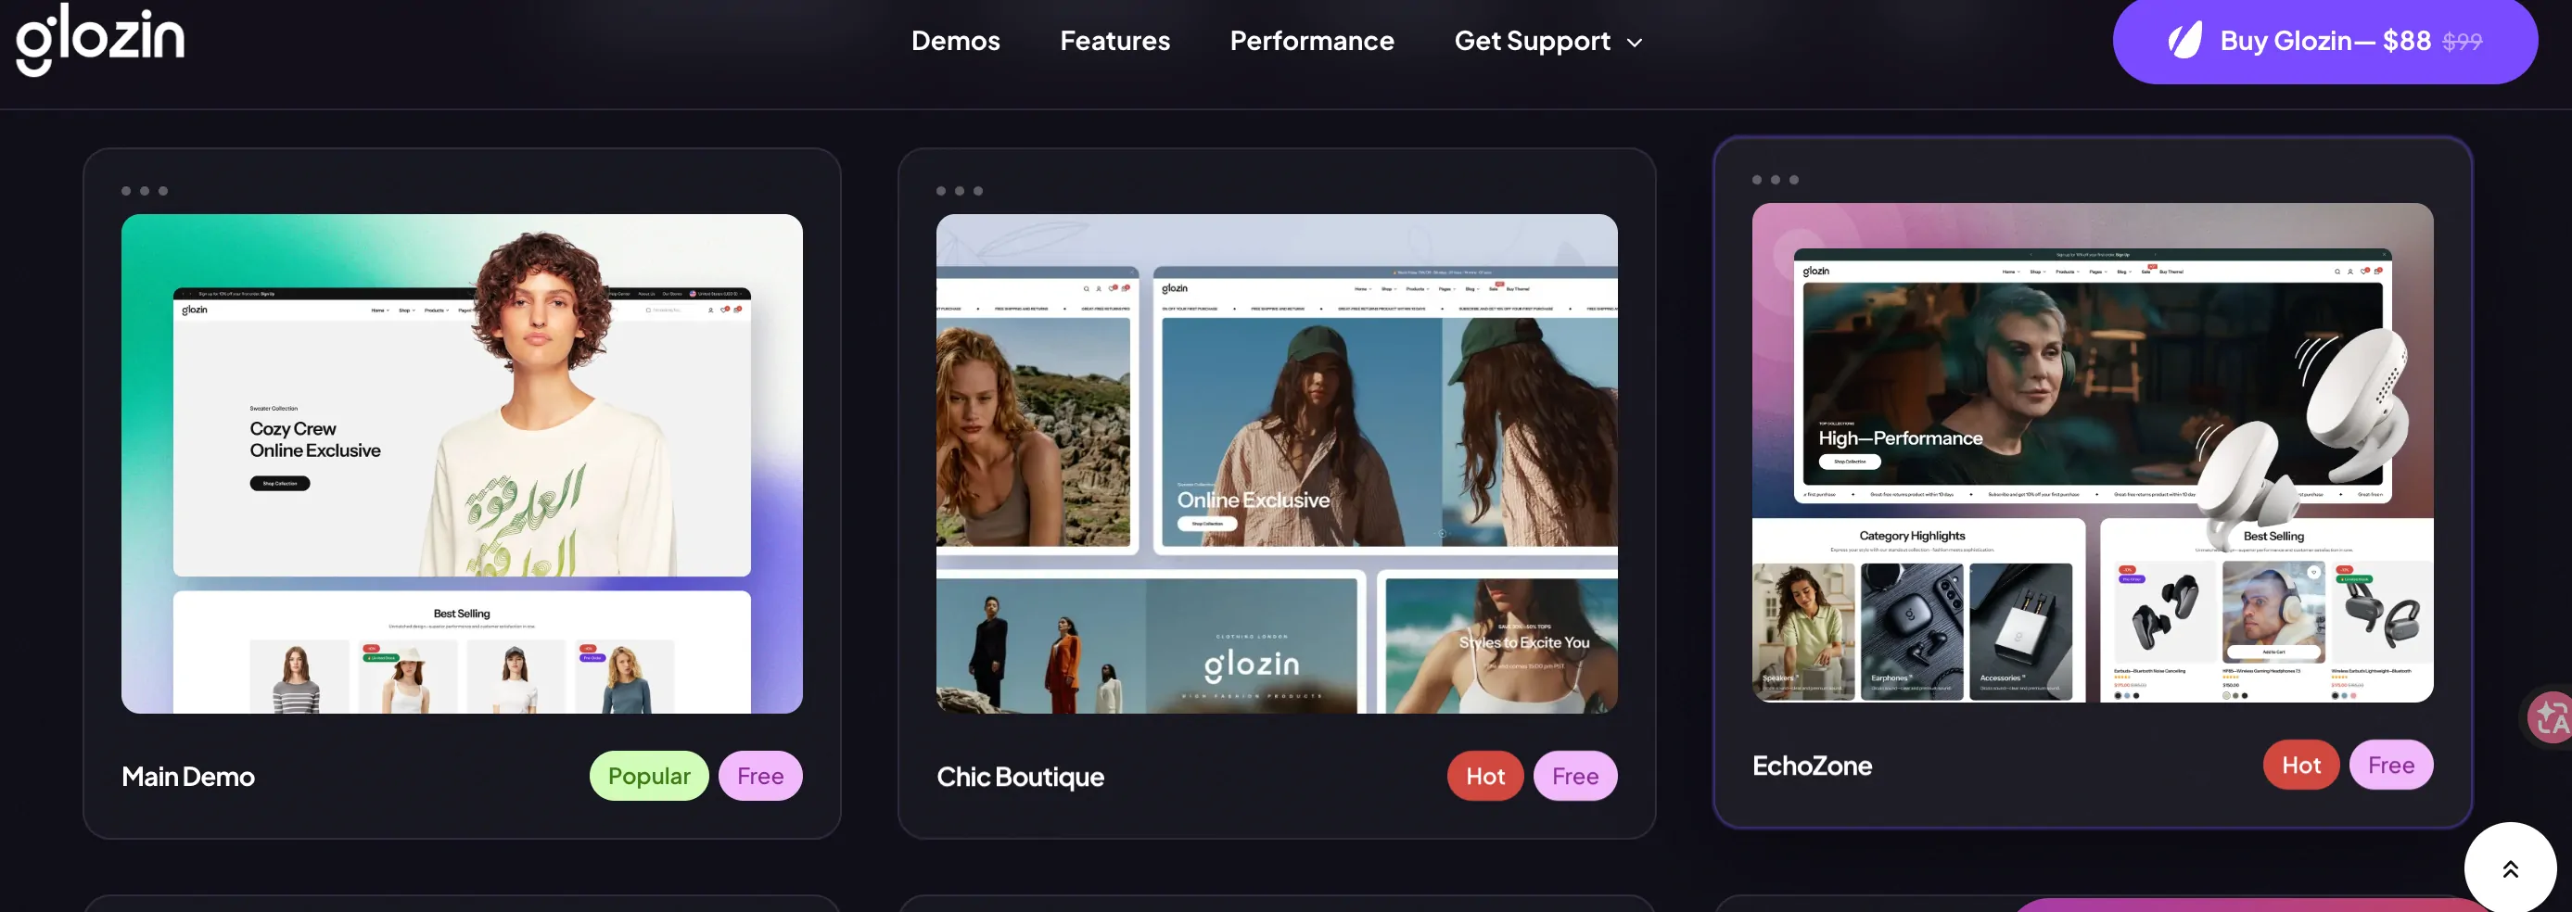Click the Popular badge on Main Demo
This screenshot has height=912, width=2572.
pos(649,777)
